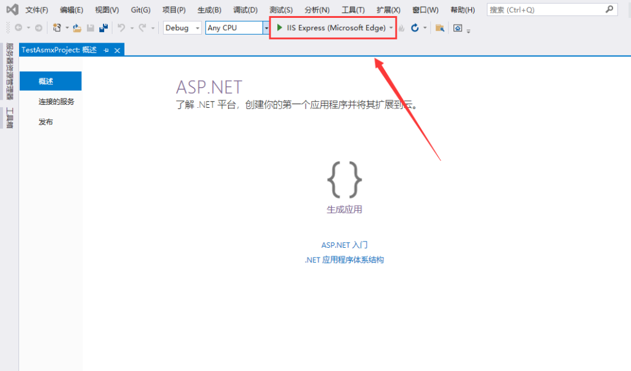Open the 帮助(H) menu
Viewport: 631px width, 371px height.
click(x=462, y=10)
